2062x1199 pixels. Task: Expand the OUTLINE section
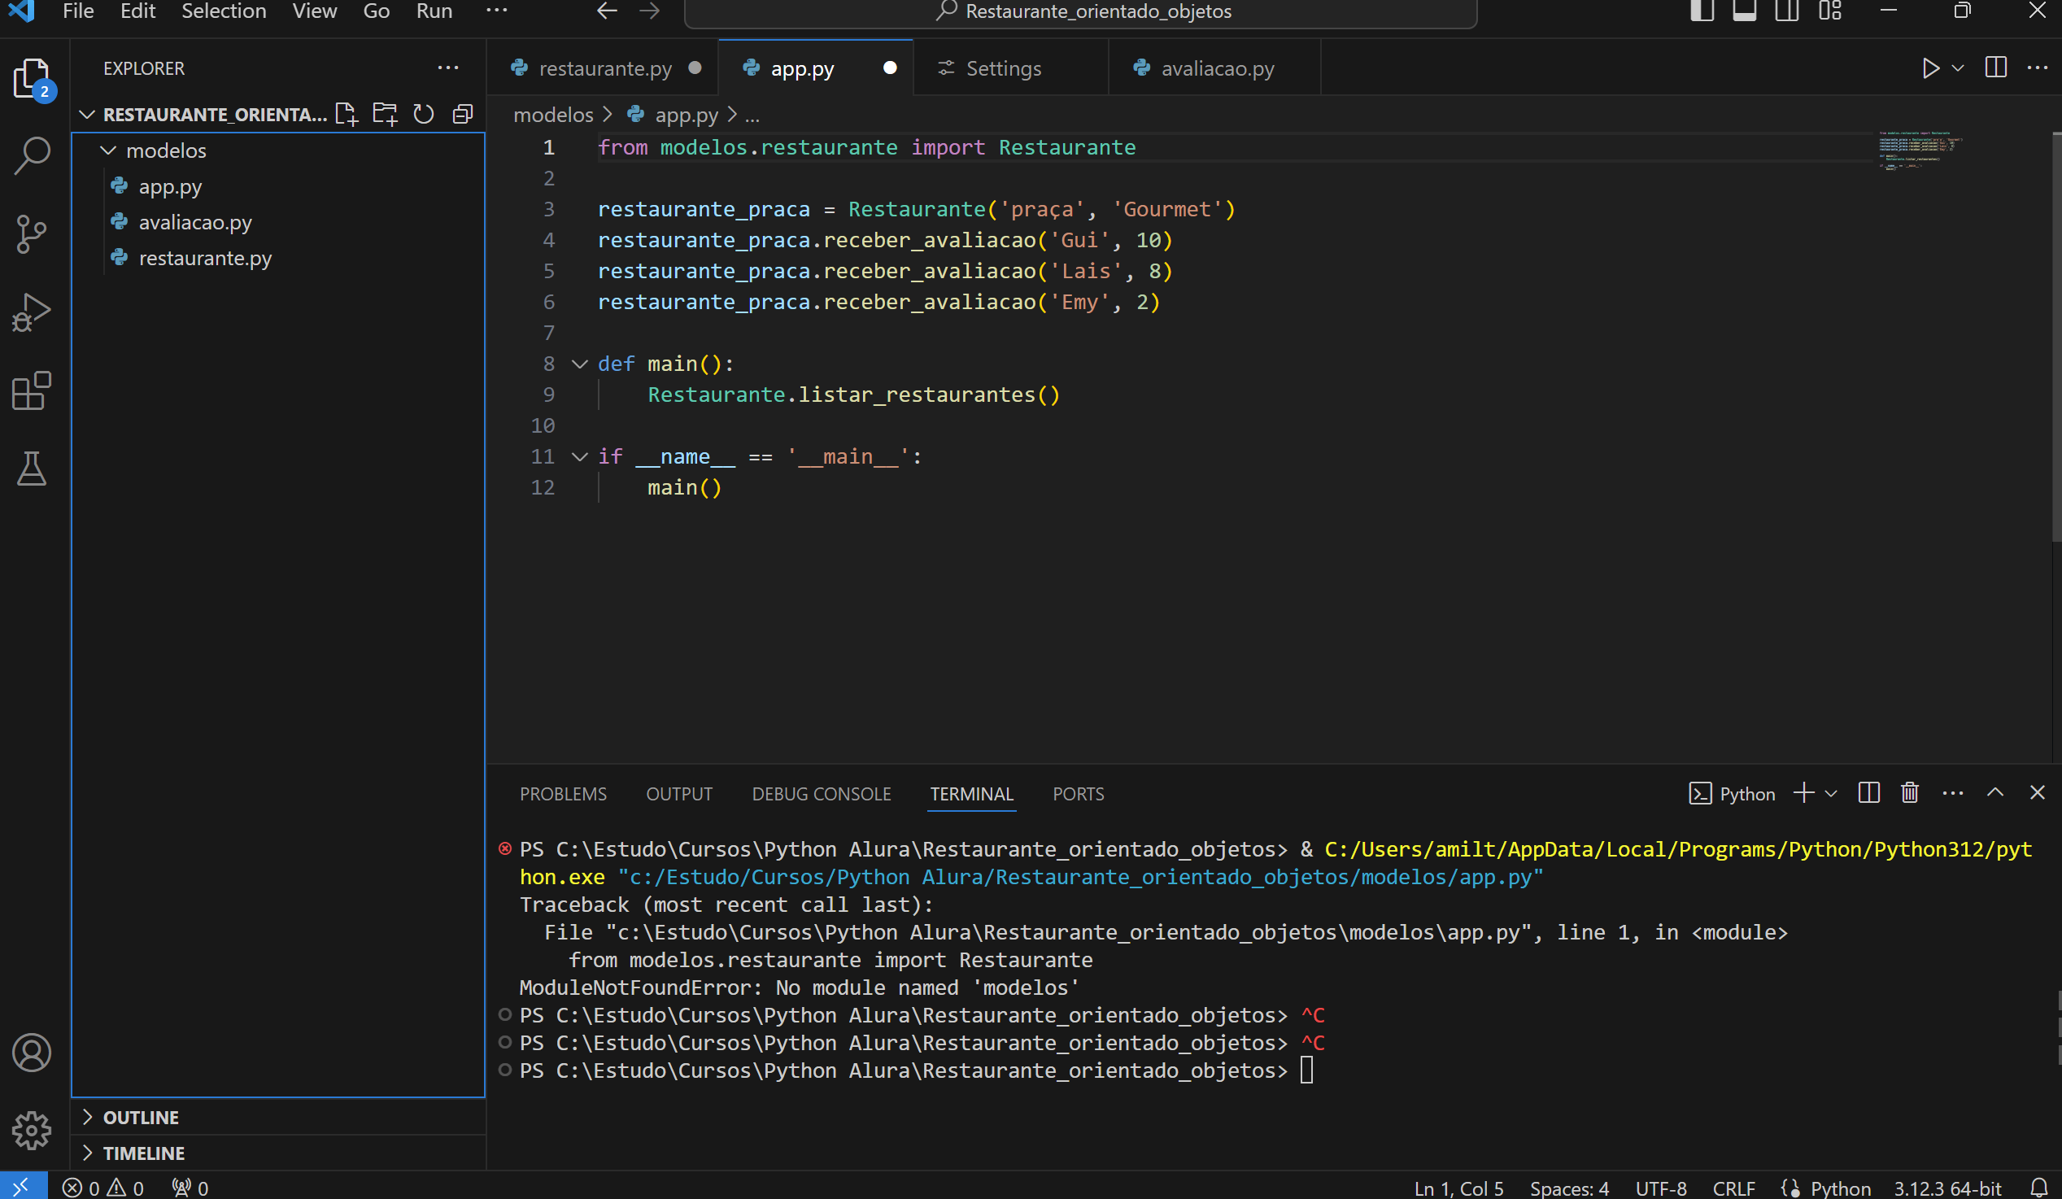click(x=141, y=1117)
